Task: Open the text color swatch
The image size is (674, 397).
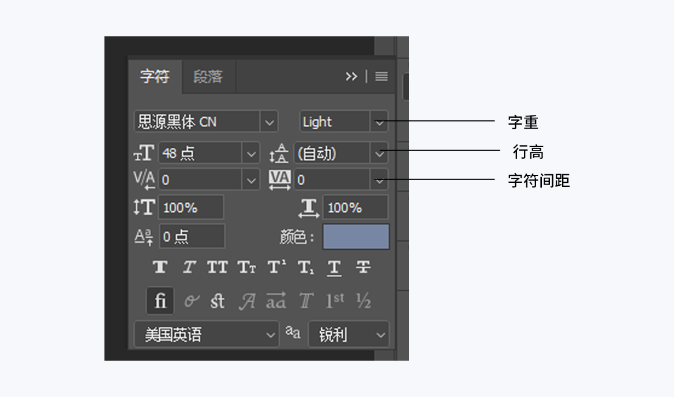Action: [x=356, y=237]
